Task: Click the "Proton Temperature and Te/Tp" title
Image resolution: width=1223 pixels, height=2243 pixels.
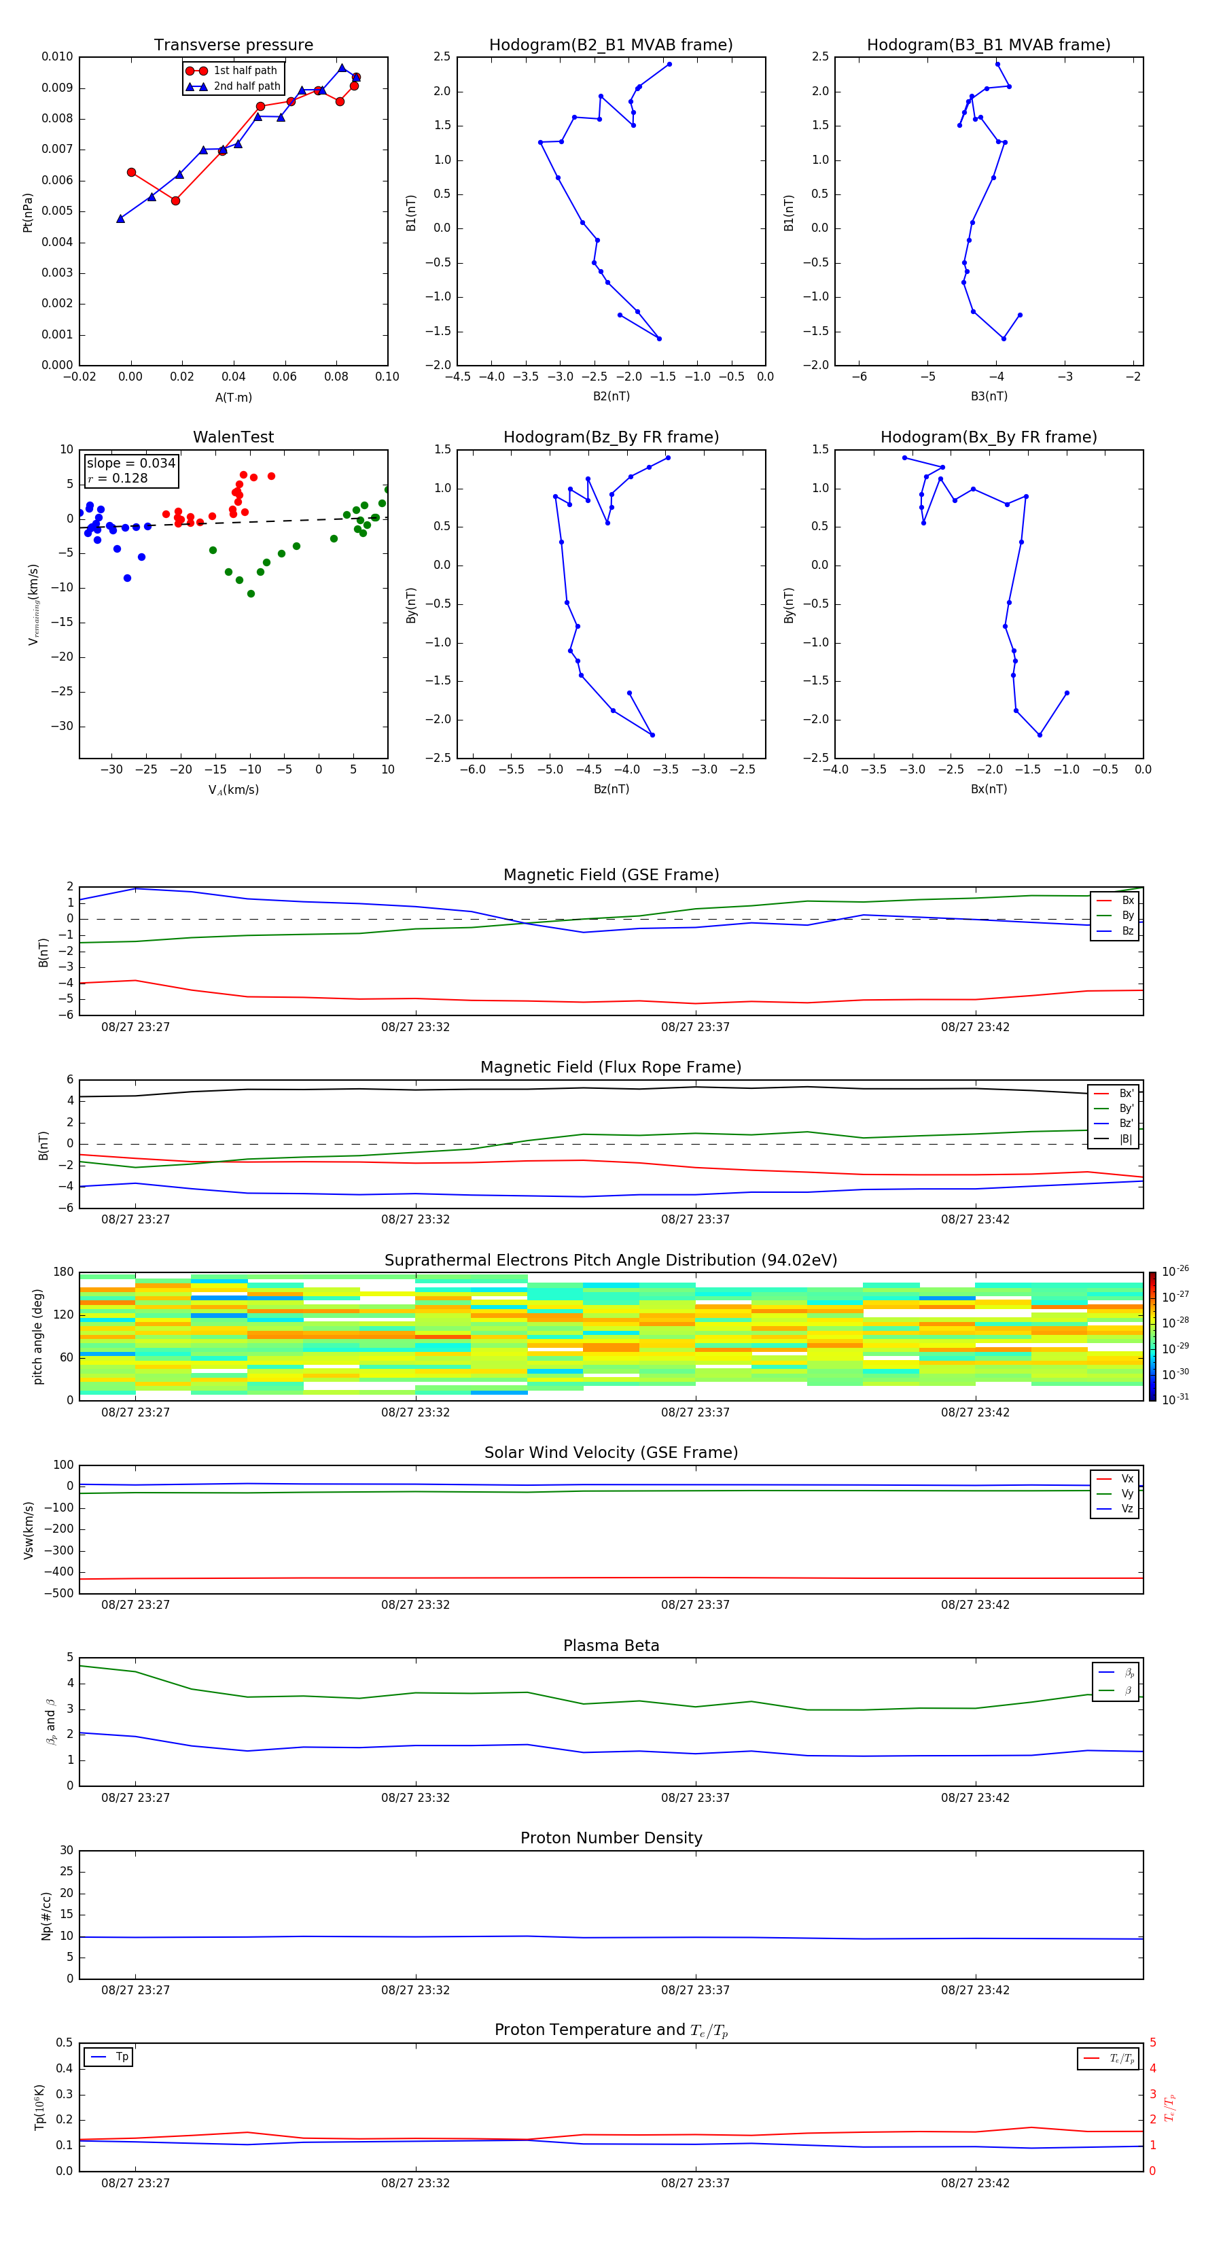Action: click(611, 2030)
